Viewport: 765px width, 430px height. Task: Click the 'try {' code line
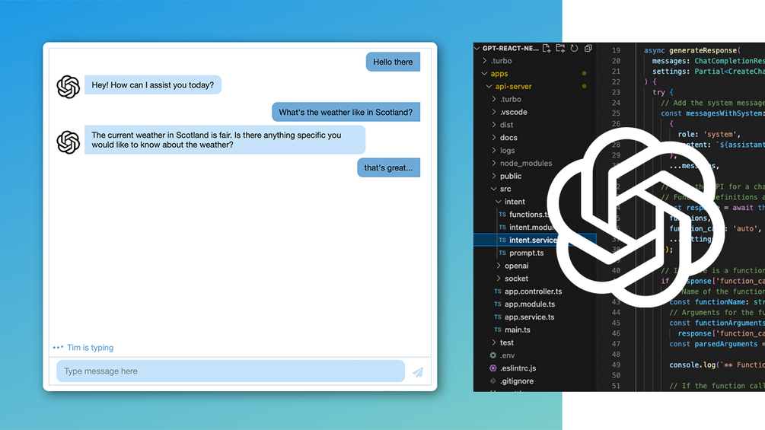(x=662, y=92)
